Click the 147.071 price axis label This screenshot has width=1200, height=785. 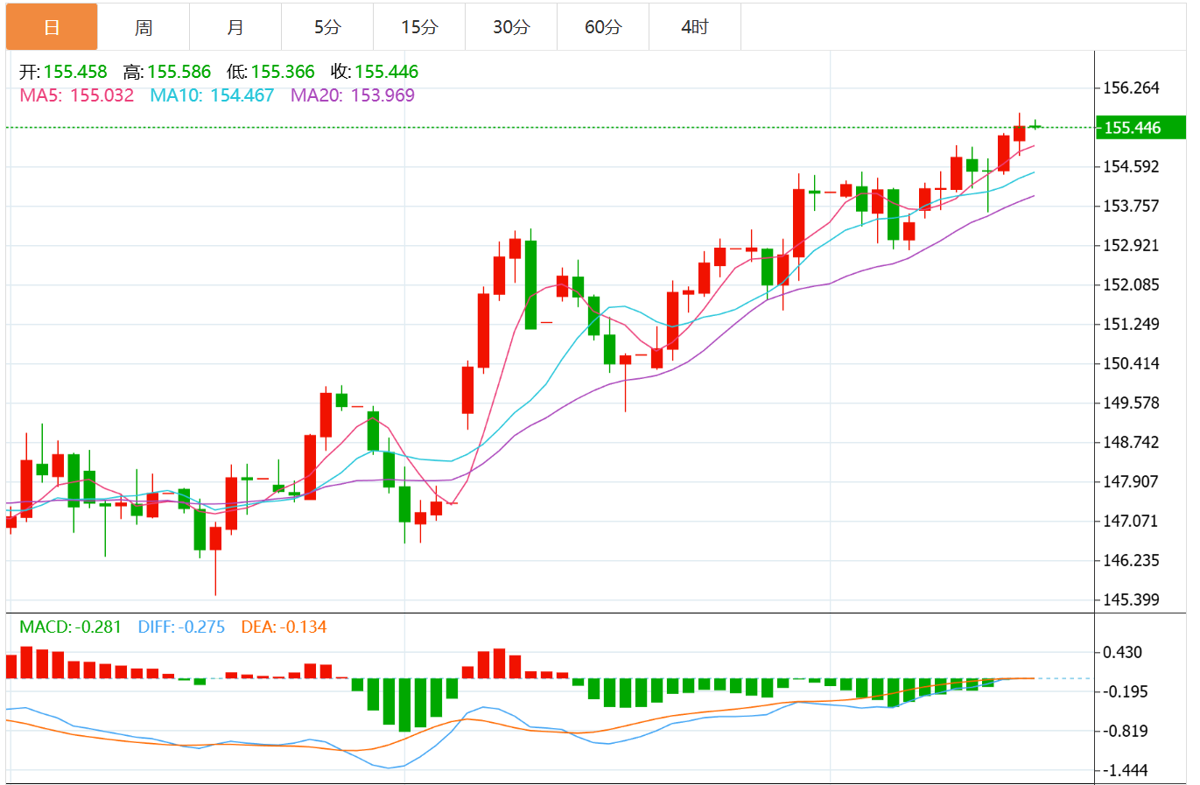pos(1131,521)
